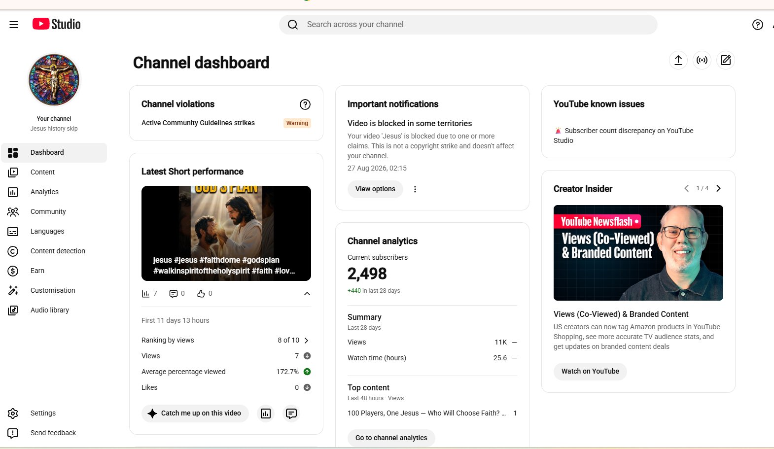
Task: Click Watch on YouTube button
Action: [590, 372]
